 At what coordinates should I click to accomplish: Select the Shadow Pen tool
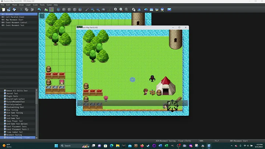click(x=109, y=10)
